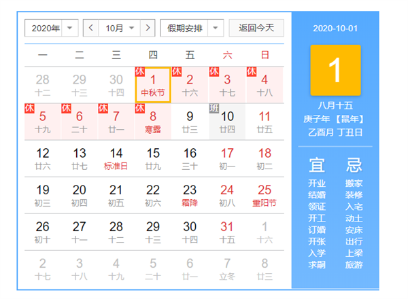Select October 1 中秋节 date cell
Screen dimensions: 408x299
coord(153,84)
